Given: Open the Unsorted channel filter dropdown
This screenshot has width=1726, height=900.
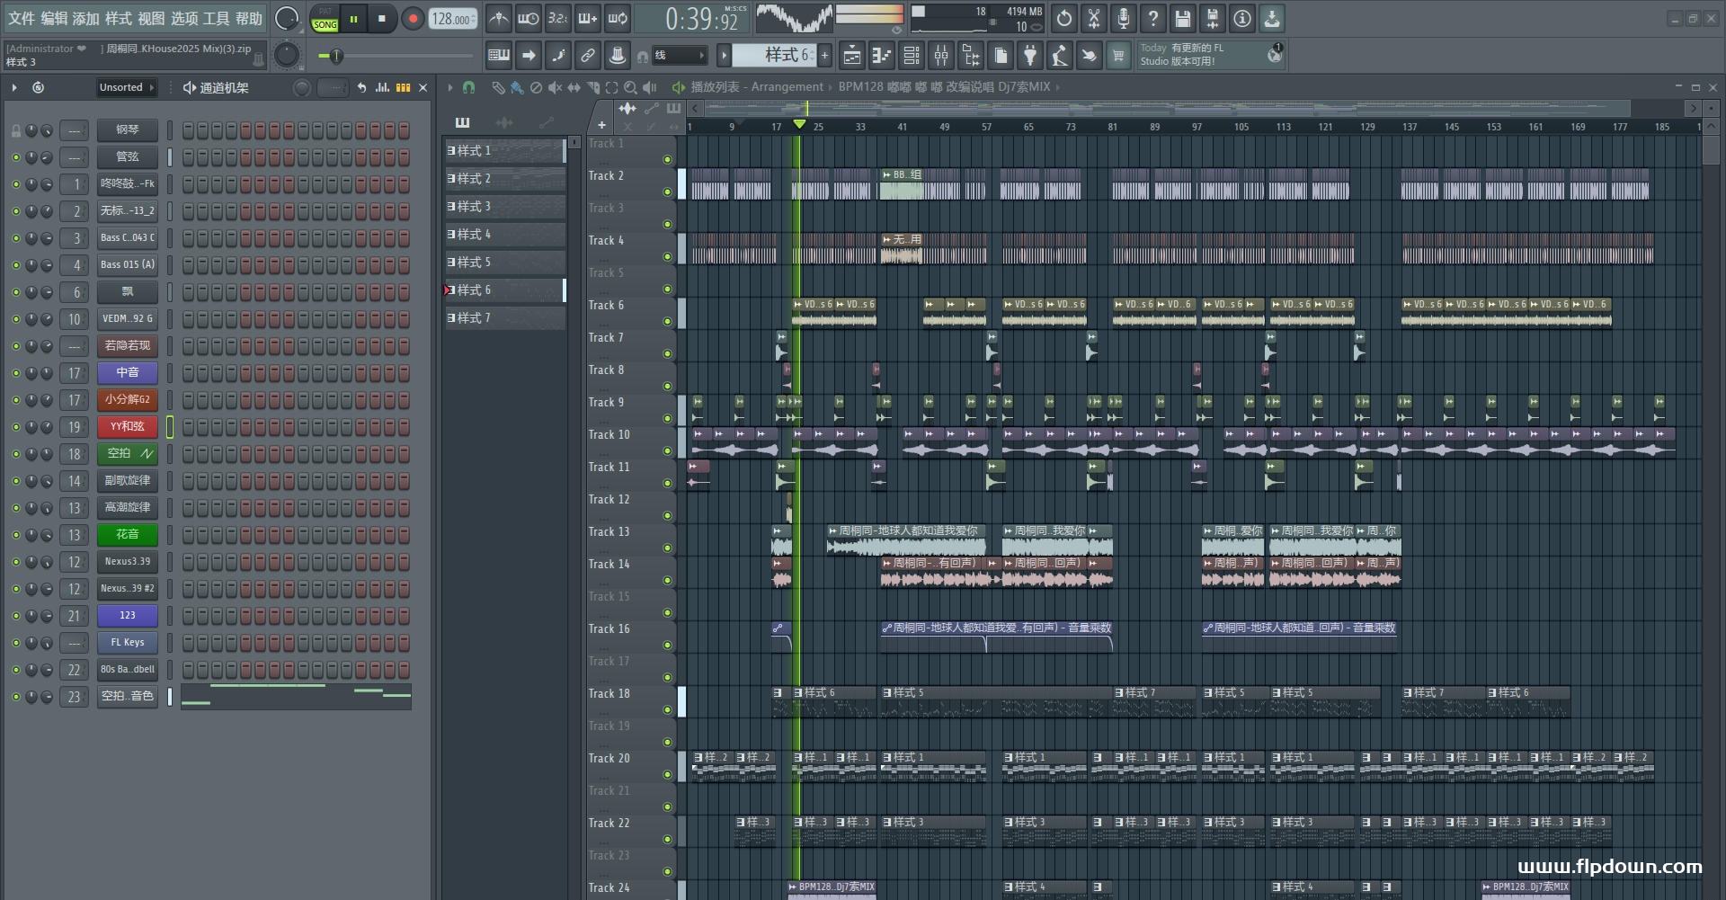Looking at the screenshot, I should 127,87.
